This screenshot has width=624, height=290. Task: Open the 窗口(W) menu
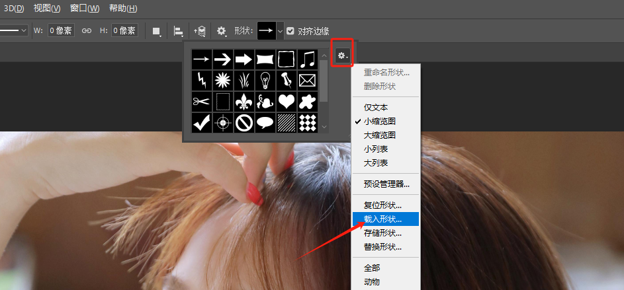(x=85, y=9)
